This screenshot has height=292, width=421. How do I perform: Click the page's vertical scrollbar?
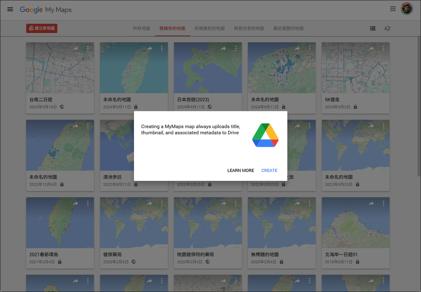pos(419,106)
